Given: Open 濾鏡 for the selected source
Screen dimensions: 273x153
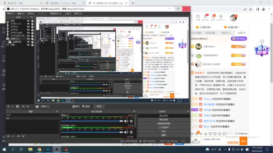Looking at the screenshot, I should point(86,106).
